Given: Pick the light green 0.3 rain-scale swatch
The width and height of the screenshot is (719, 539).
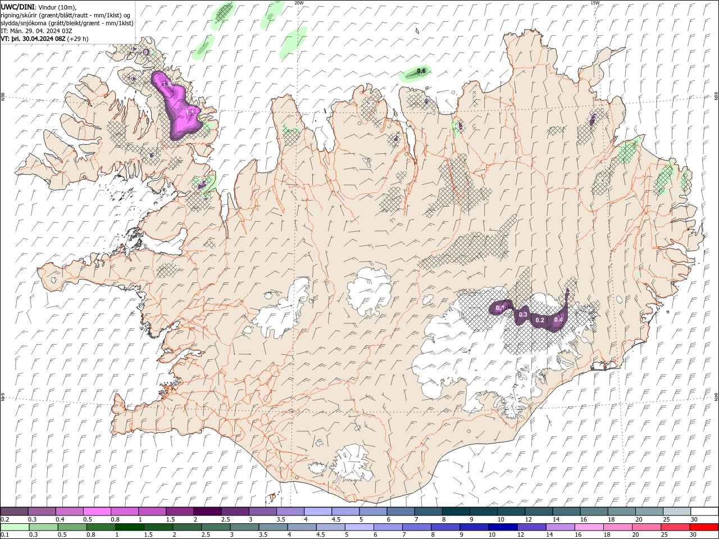Looking at the screenshot, I should click(x=43, y=527).
